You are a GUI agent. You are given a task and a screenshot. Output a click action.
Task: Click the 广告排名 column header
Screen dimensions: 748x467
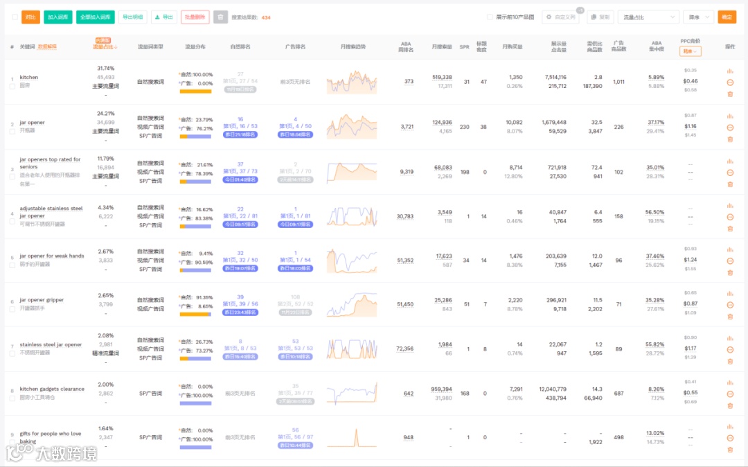click(295, 46)
